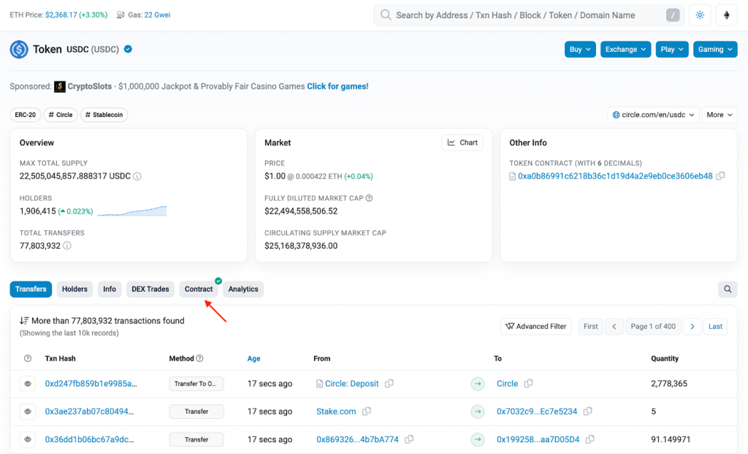Screen dimensions: 748x454
Task: Toggle the light/dark theme sun icon
Action: coord(700,15)
